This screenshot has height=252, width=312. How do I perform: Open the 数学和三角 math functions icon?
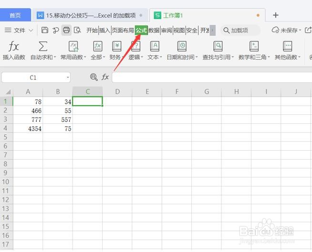coord(254,46)
